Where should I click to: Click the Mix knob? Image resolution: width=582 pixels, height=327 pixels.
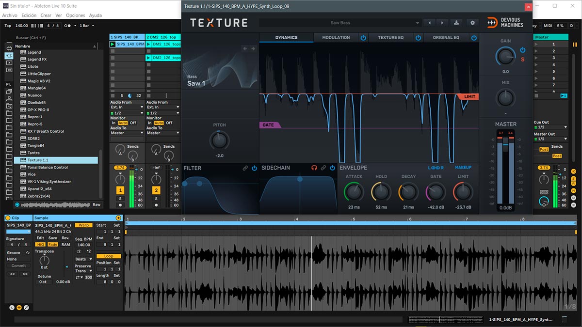point(506,98)
